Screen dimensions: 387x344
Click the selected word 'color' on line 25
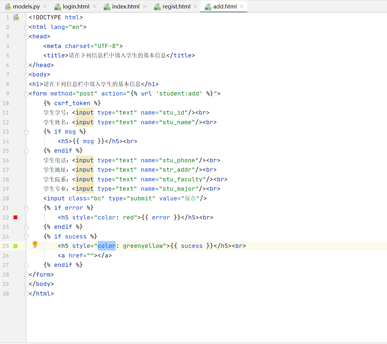[107, 246]
